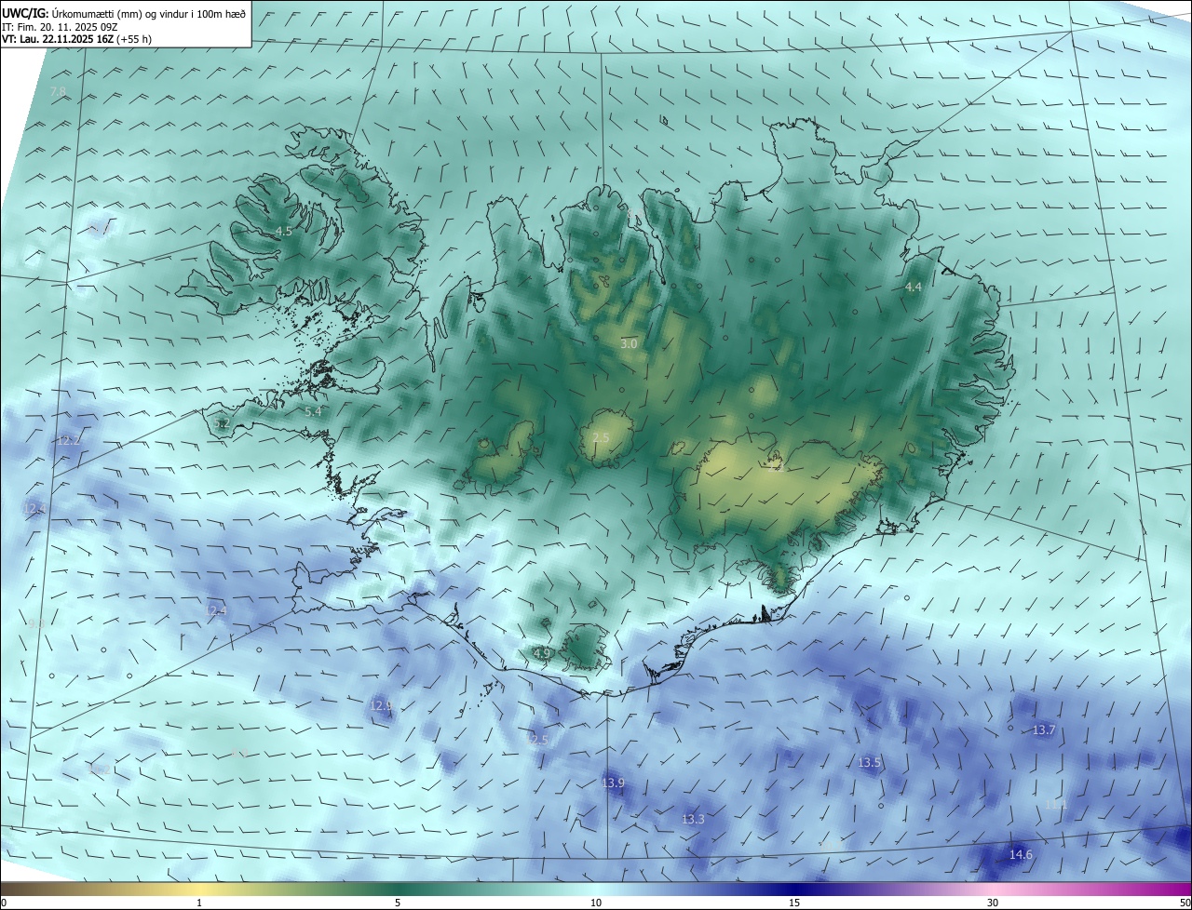Click the '10' tick label on the colour scale
This screenshot has width=1192, height=910.
[596, 903]
